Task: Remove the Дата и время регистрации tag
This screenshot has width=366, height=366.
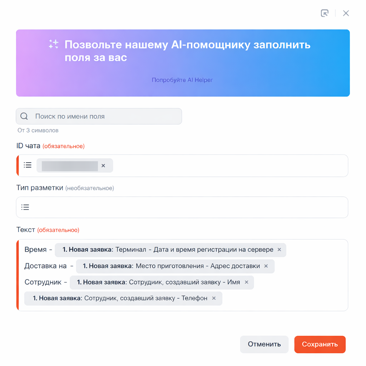Action: [x=280, y=249]
